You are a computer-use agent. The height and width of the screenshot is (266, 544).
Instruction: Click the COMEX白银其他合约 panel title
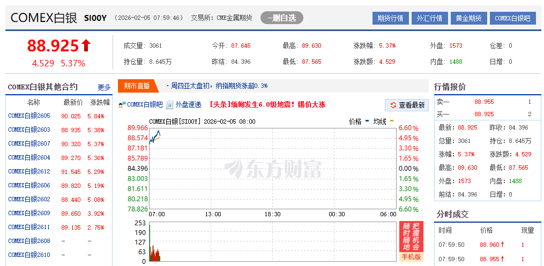(43, 87)
